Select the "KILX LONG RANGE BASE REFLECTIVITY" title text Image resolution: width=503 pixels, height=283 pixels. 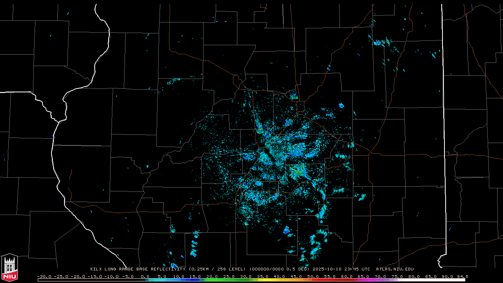pos(138,269)
